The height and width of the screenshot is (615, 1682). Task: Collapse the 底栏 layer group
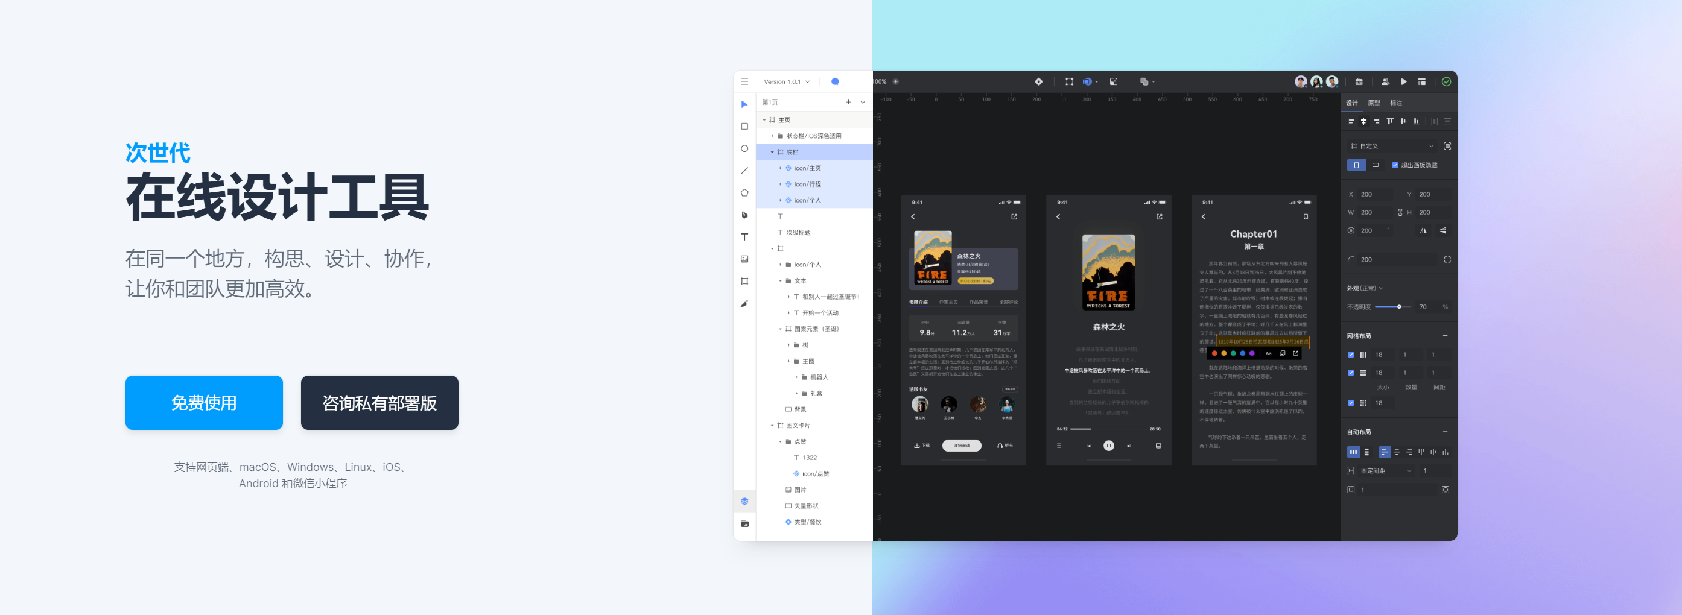772,152
